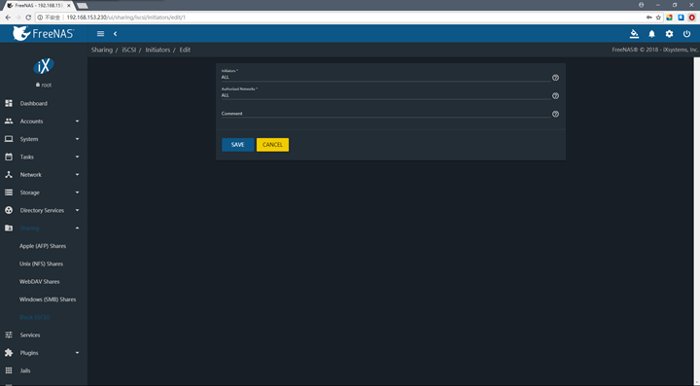Viewport: 700px width, 386px height.
Task: Click the System laptop icon
Action: 9,139
